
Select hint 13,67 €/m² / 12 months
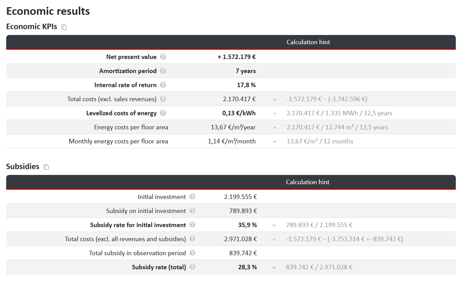click(320, 141)
